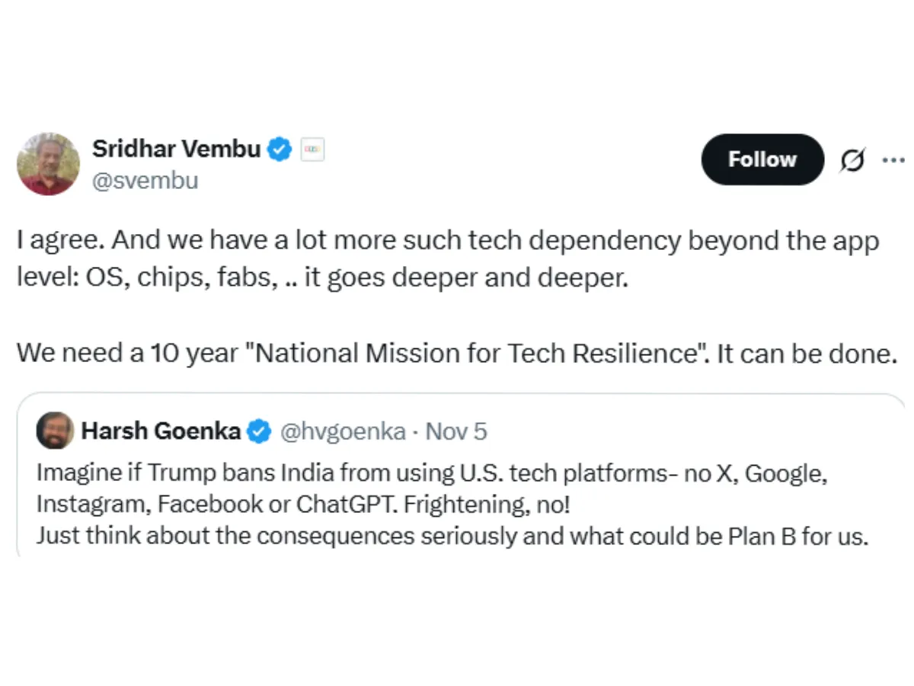914x686 pixels.
Task: Click Harsh Goenka's verified badge
Action: pyautogui.click(x=260, y=432)
